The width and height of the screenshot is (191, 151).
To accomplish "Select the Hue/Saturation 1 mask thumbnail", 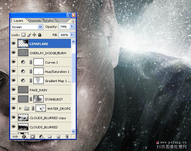I will pos(39,71).
